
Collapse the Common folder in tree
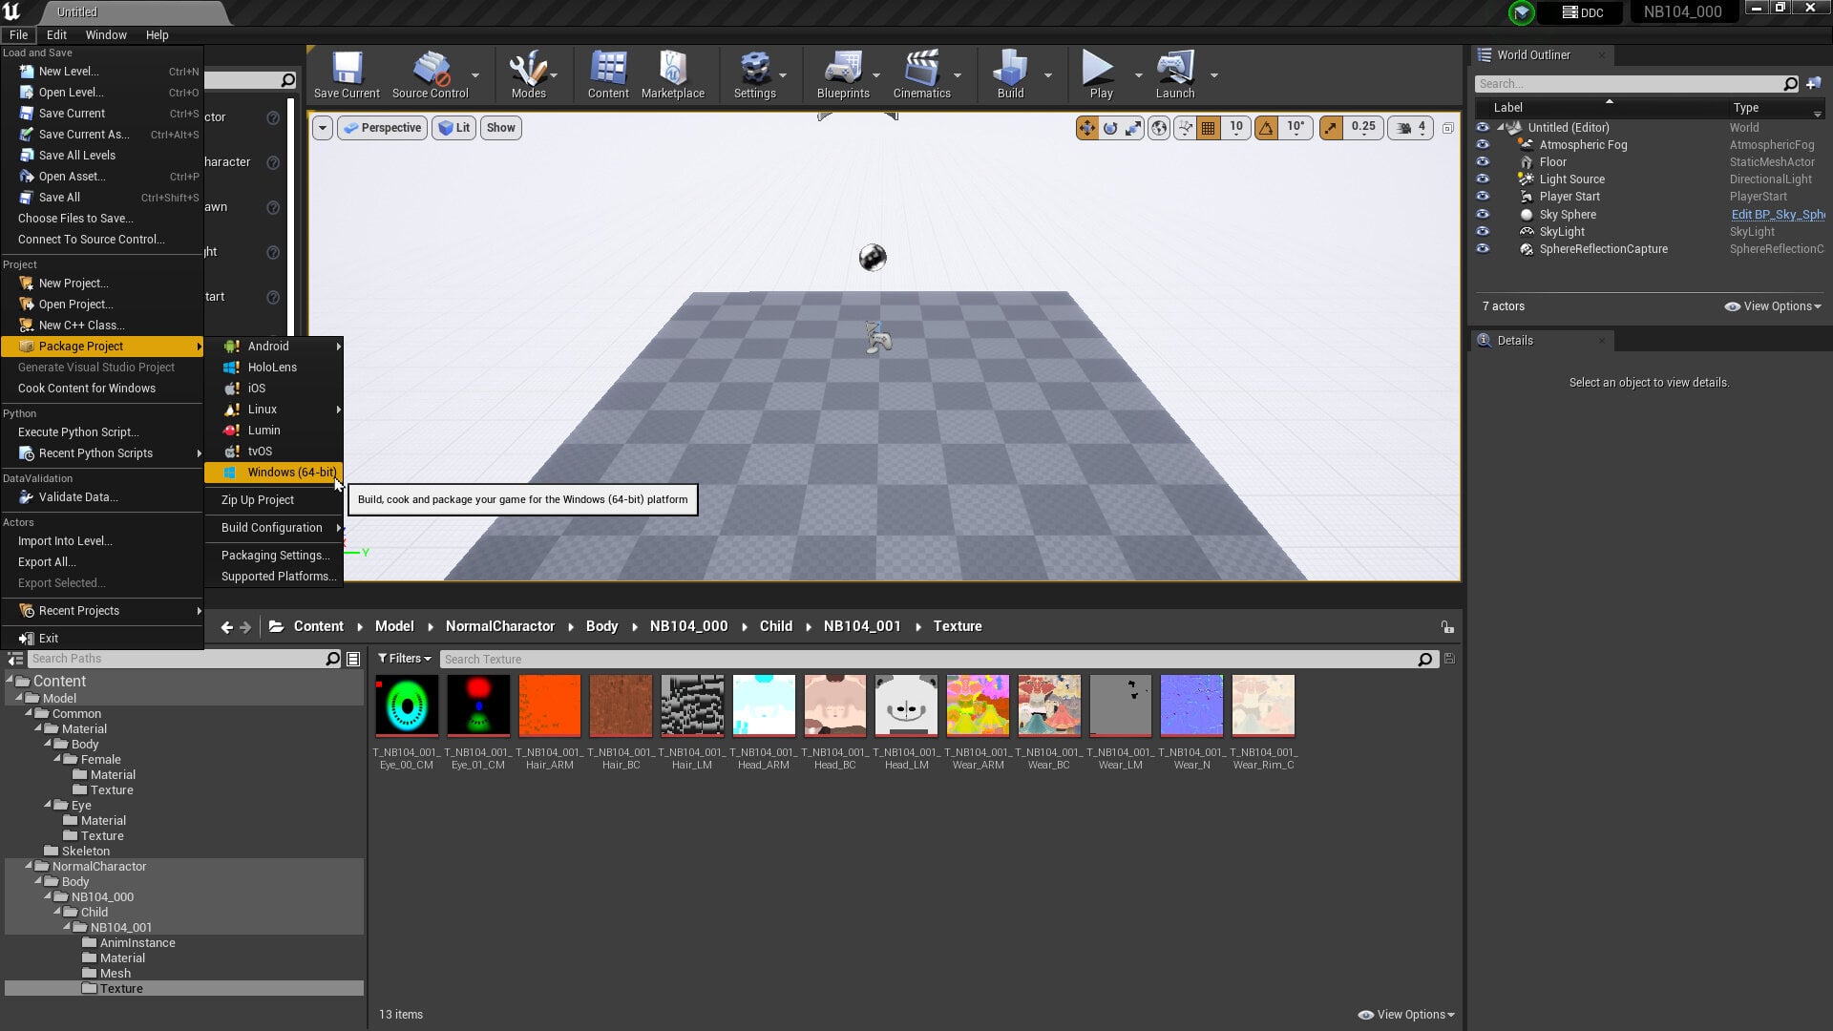(29, 713)
